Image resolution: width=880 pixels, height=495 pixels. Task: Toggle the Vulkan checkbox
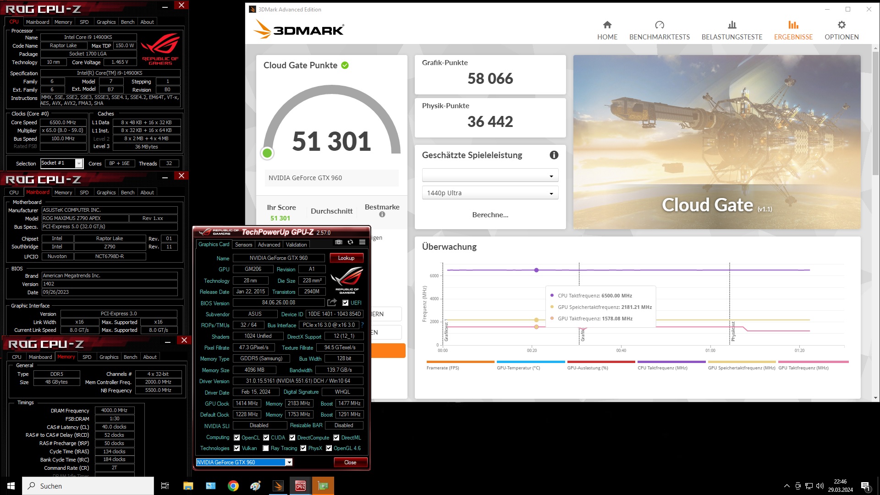coord(237,448)
